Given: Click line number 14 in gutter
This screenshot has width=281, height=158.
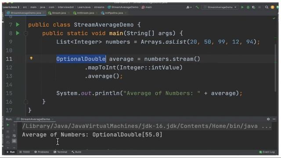Looking at the screenshot, I should (x=9, y=85).
